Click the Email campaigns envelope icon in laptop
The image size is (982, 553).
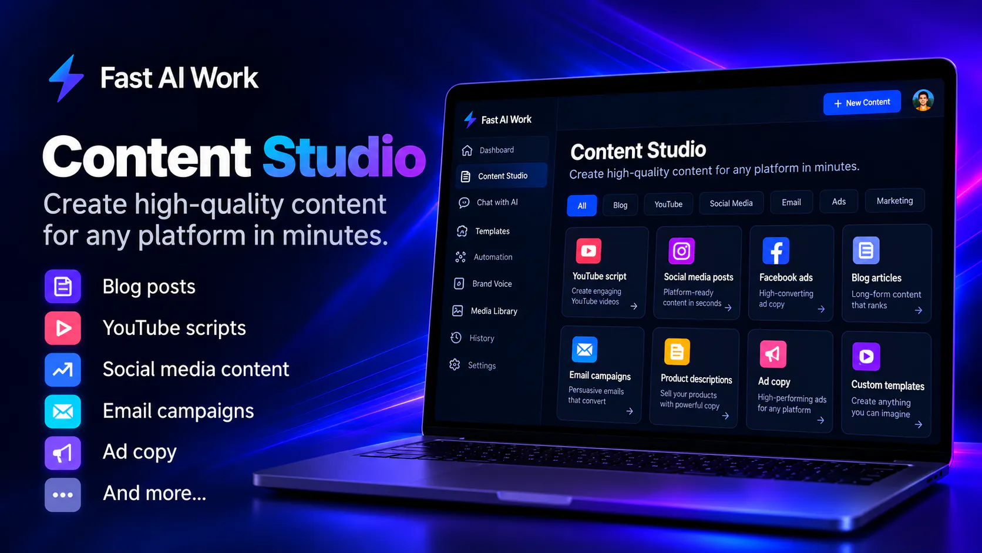pos(584,350)
